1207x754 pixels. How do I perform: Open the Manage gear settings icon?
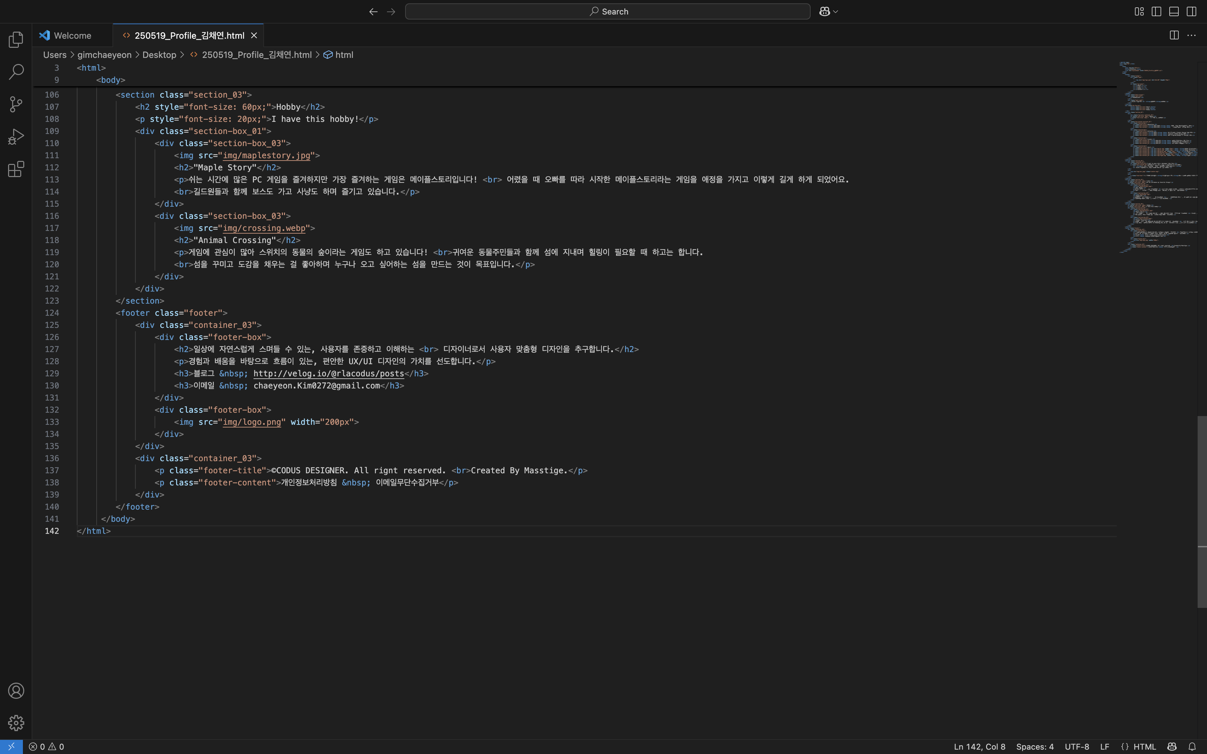point(16,723)
